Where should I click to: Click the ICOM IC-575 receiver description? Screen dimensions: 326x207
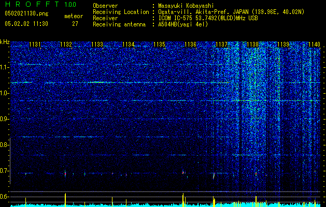coord(208,18)
